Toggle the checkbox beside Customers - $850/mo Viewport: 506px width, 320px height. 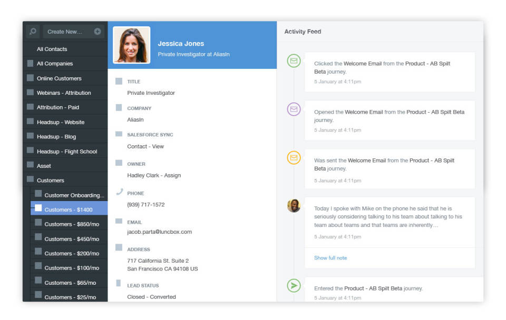38,224
